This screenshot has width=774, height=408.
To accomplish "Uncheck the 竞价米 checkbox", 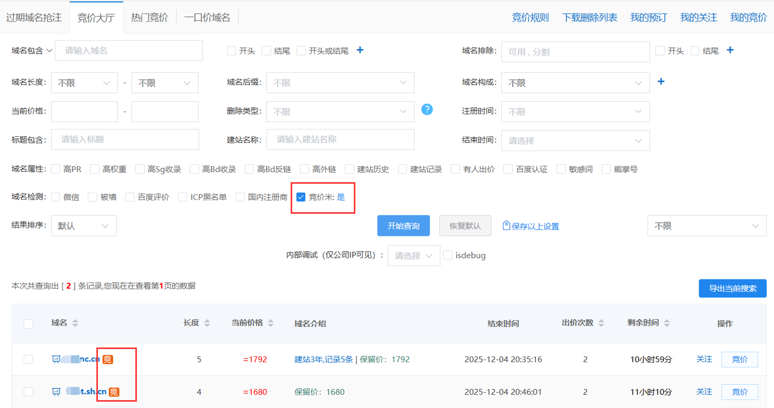I will point(301,197).
